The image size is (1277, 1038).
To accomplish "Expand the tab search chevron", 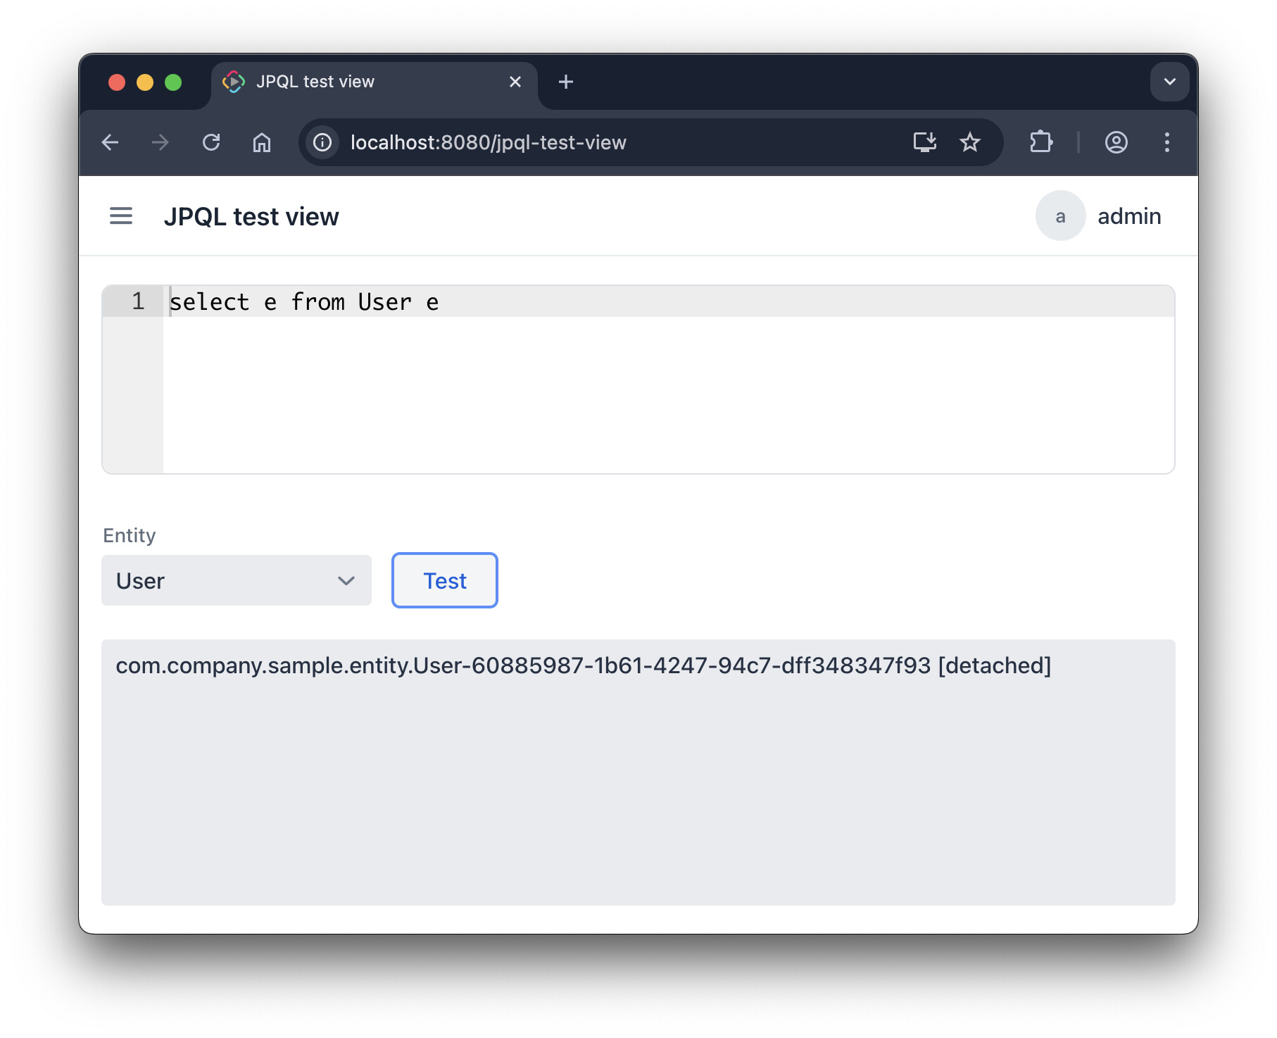I will 1169,82.
